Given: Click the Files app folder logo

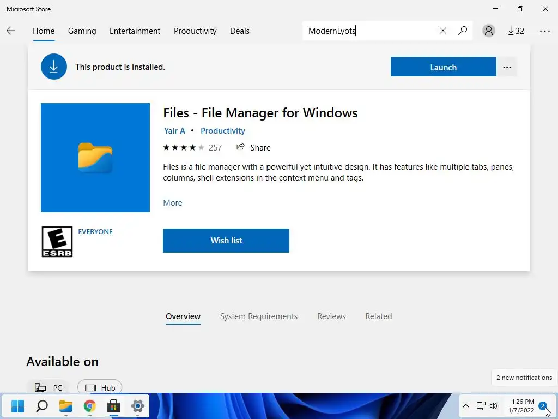Looking at the screenshot, I should pyautogui.click(x=95, y=158).
